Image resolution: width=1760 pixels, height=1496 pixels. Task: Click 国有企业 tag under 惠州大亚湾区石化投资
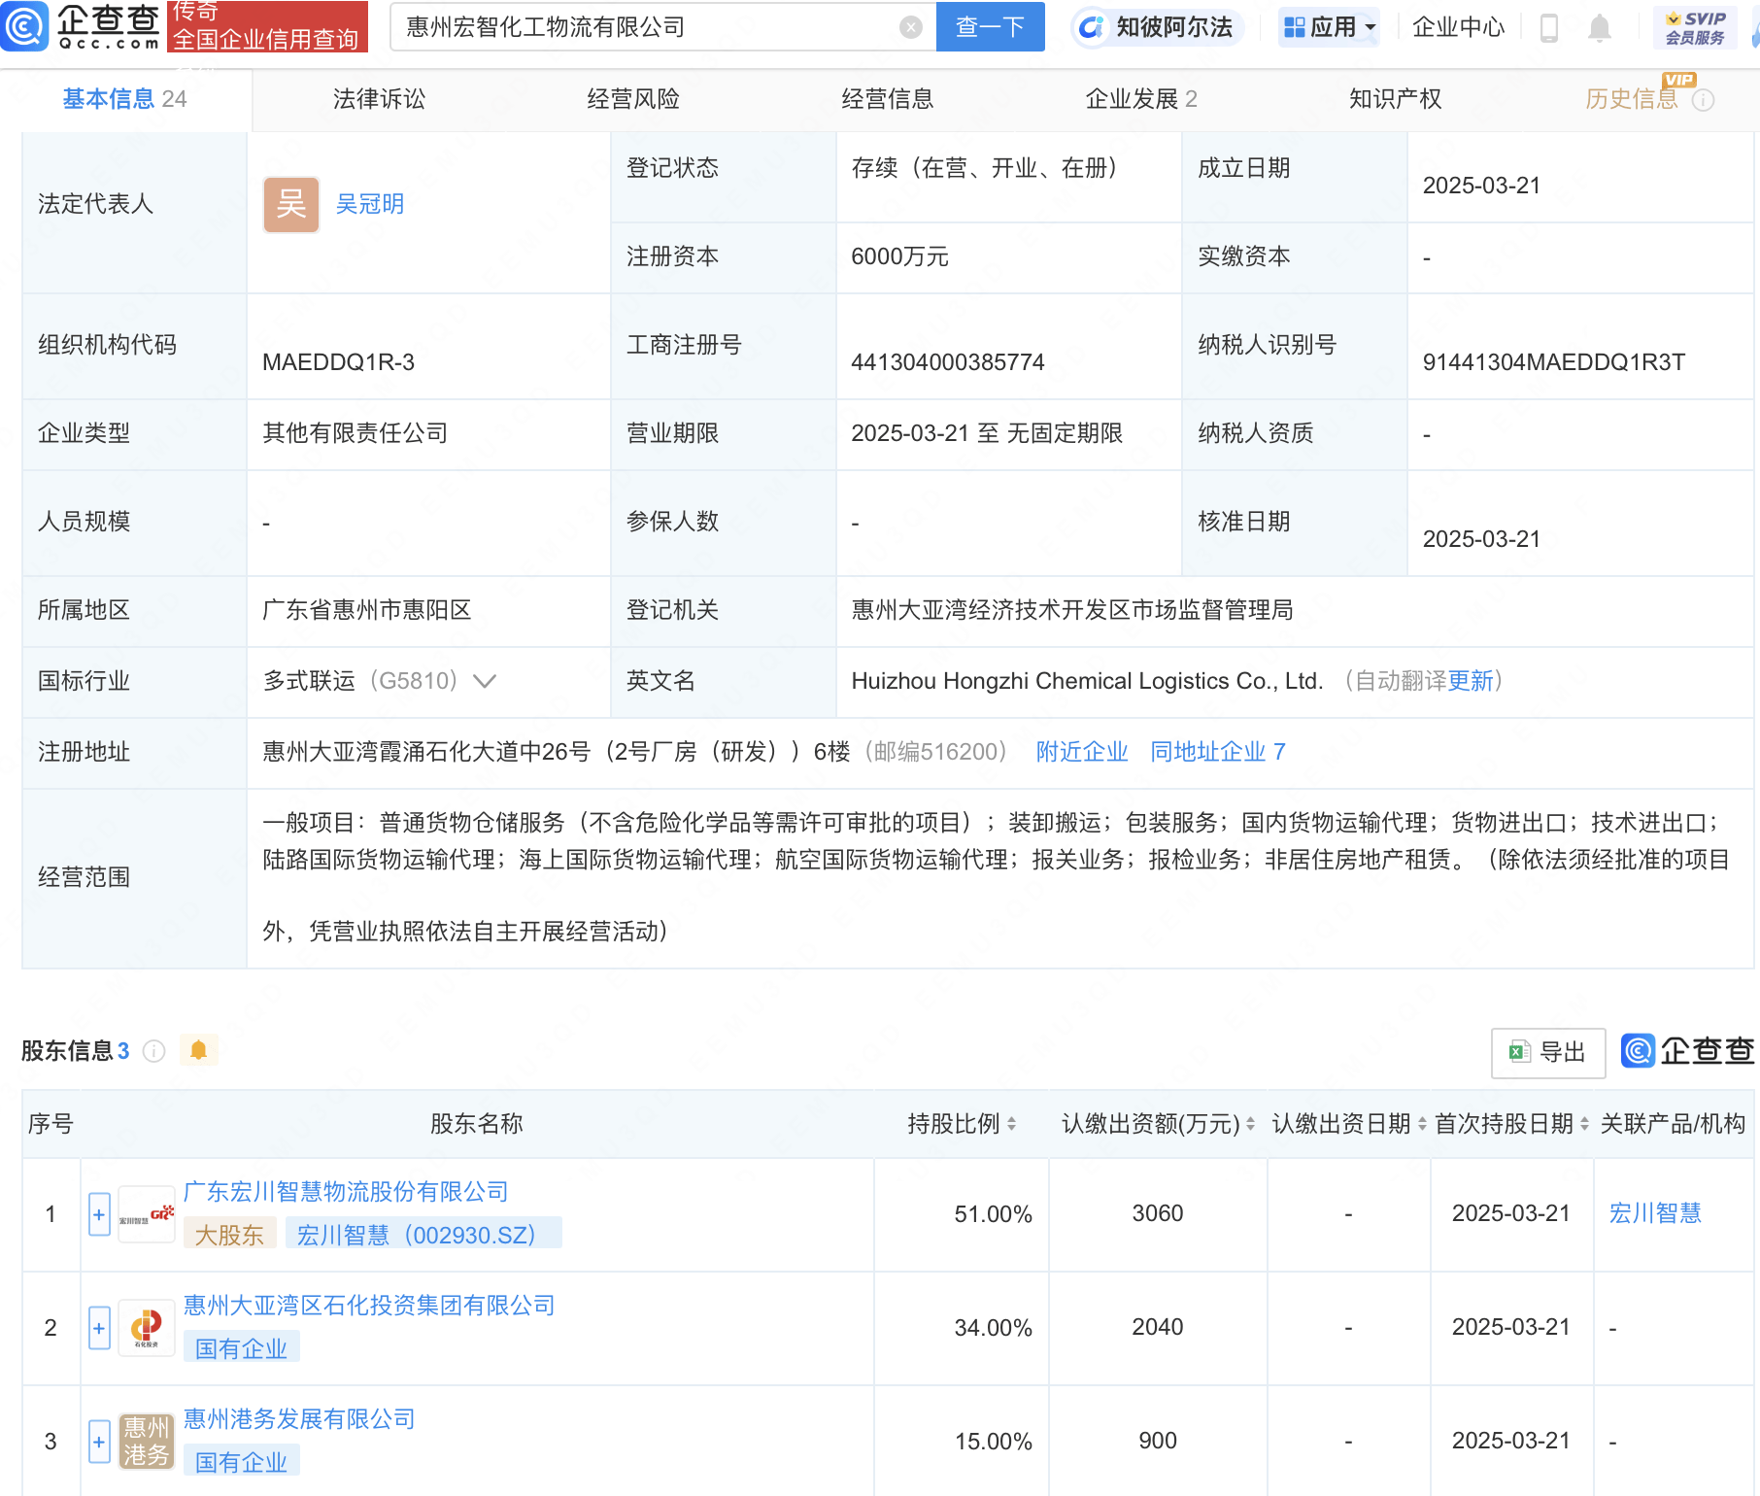241,1348
